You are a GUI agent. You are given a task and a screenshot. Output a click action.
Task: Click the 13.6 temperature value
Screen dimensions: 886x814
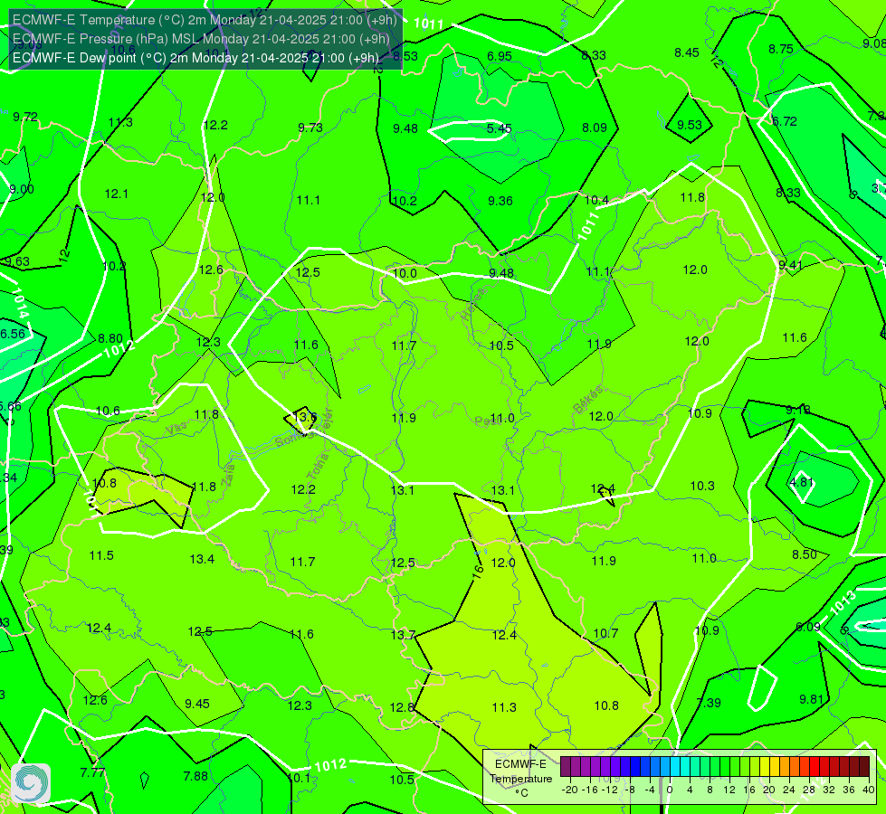pos(306,417)
